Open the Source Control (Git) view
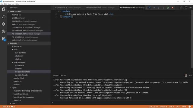 tap(4, 24)
